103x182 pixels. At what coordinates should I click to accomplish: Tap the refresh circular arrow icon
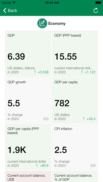[96, 10]
